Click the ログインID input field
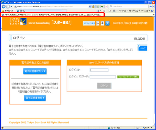 coord(99,70)
